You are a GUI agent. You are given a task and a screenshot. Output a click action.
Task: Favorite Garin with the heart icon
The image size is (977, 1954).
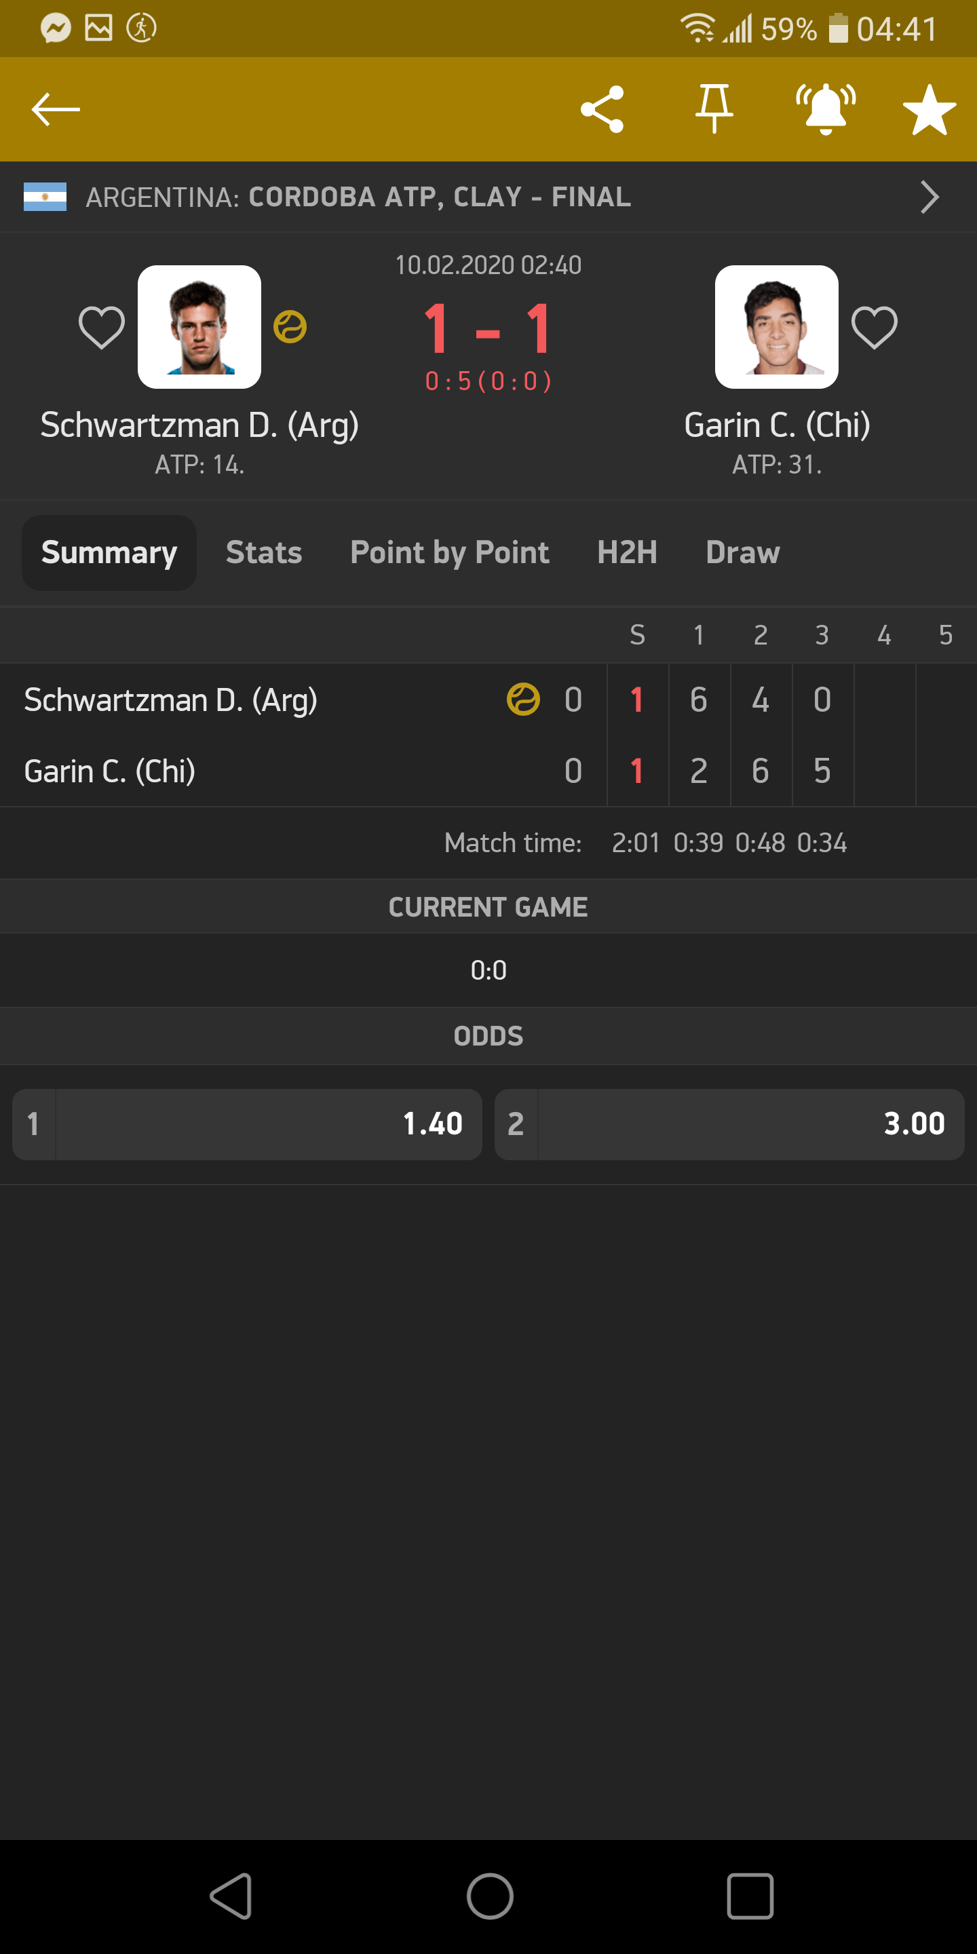[874, 328]
